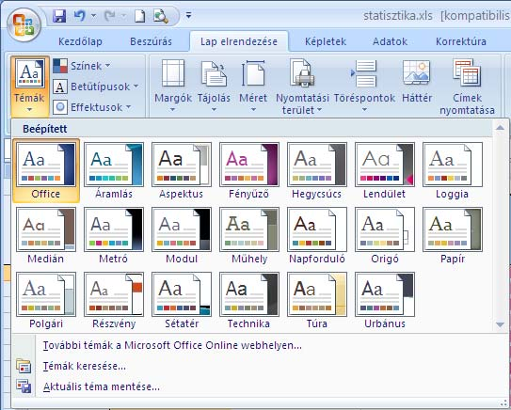Open the undo history dropdown arrow
Image resolution: width=511 pixels, height=410 pixels.
[x=93, y=16]
